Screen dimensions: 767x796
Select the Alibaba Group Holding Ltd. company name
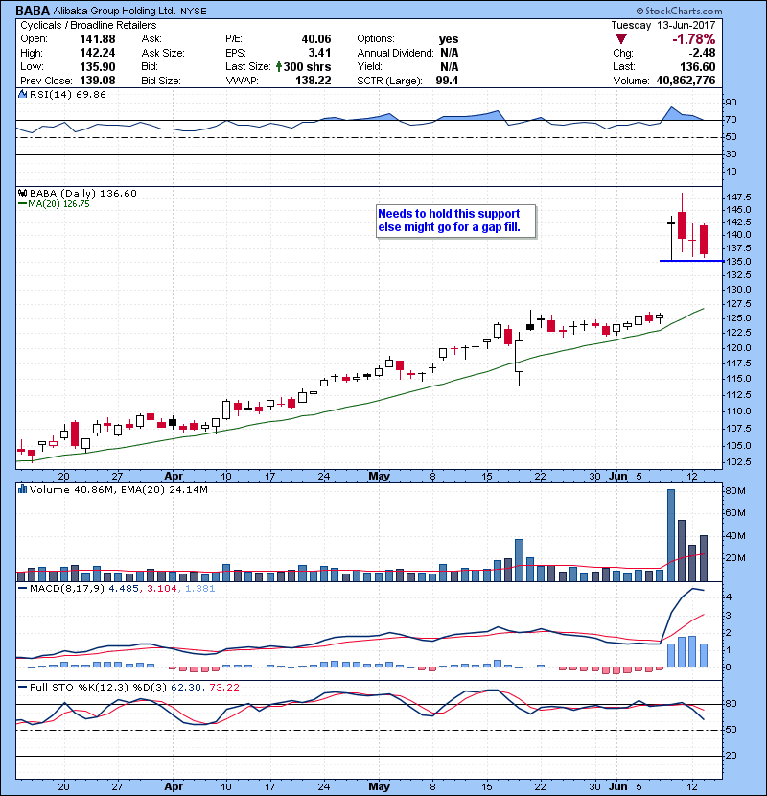(x=114, y=11)
